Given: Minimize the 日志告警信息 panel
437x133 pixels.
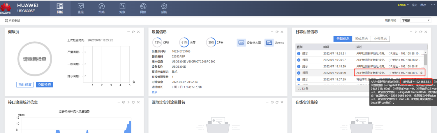Looking at the screenshot, I should coord(411,32).
